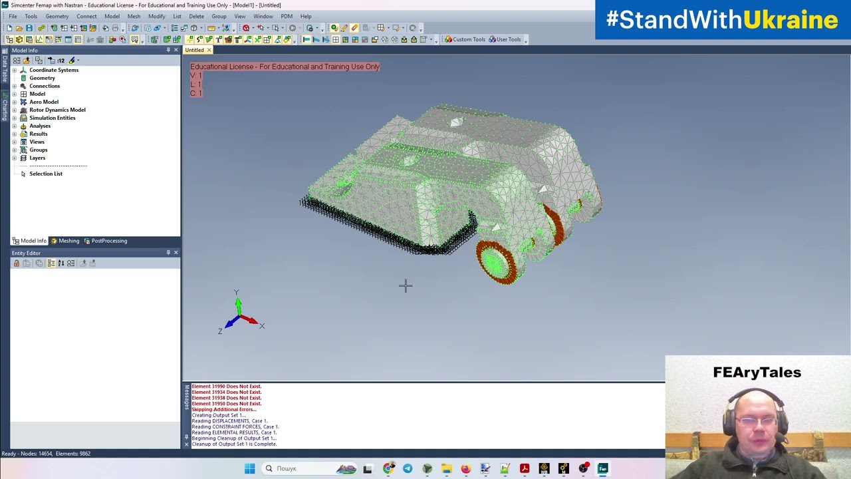Open the PDM menu
The height and width of the screenshot is (479, 851).
click(x=287, y=16)
